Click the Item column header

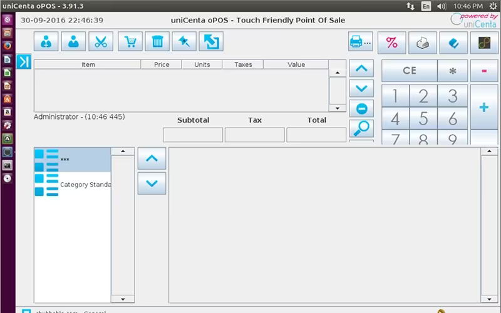(x=88, y=64)
